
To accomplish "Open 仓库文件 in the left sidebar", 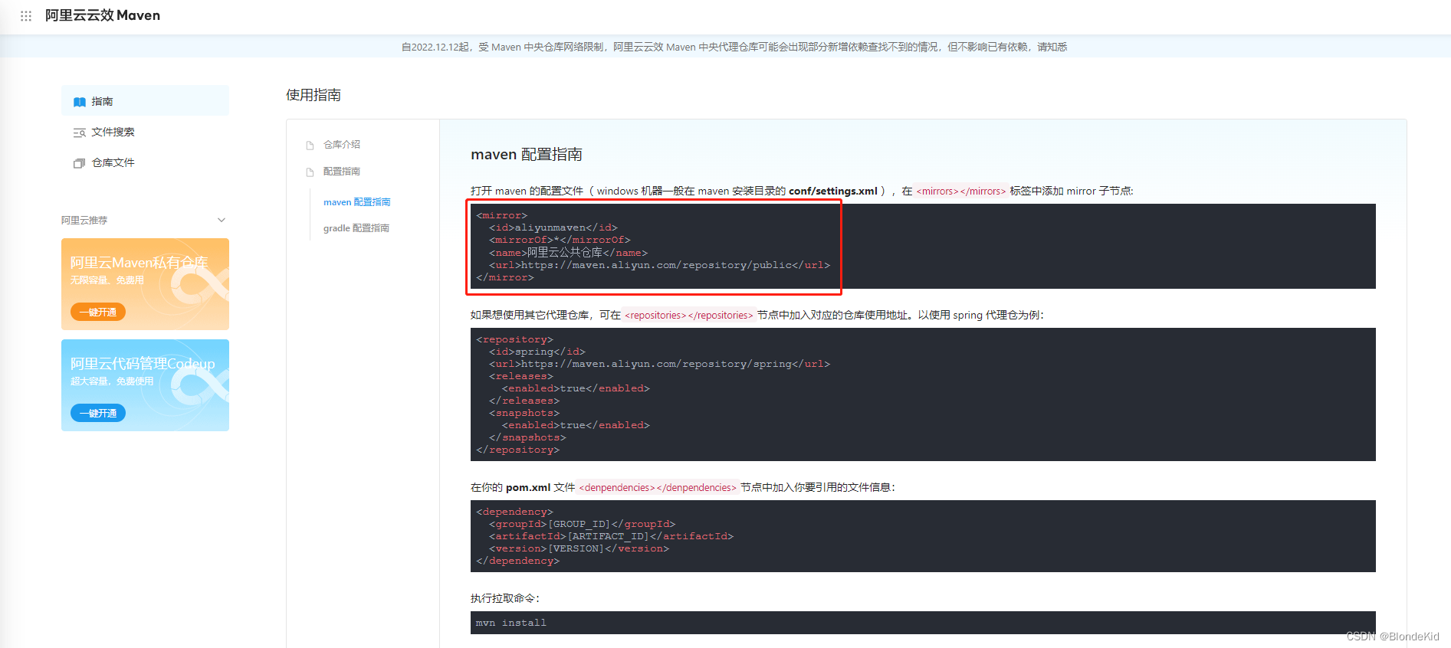I will [x=145, y=162].
